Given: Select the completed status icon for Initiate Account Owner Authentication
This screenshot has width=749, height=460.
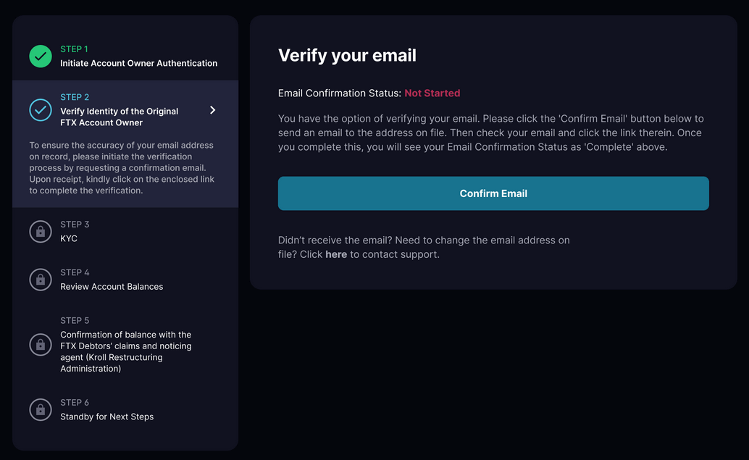Looking at the screenshot, I should pyautogui.click(x=41, y=56).
